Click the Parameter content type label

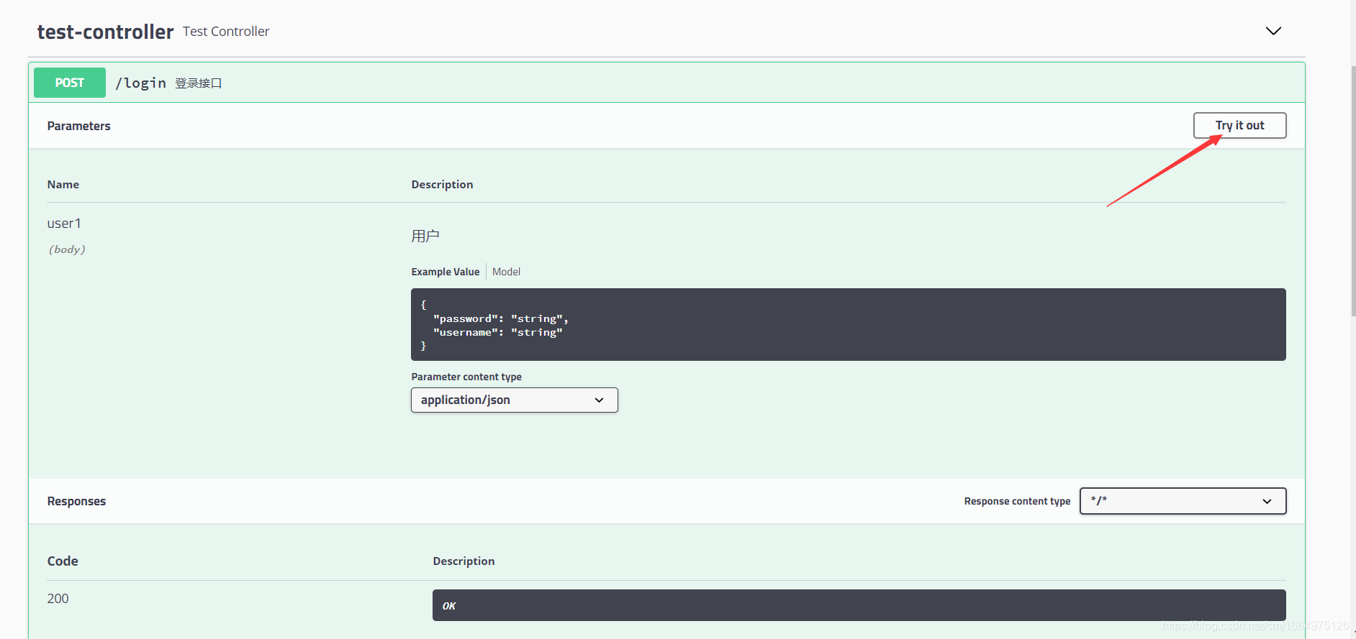pyautogui.click(x=466, y=377)
